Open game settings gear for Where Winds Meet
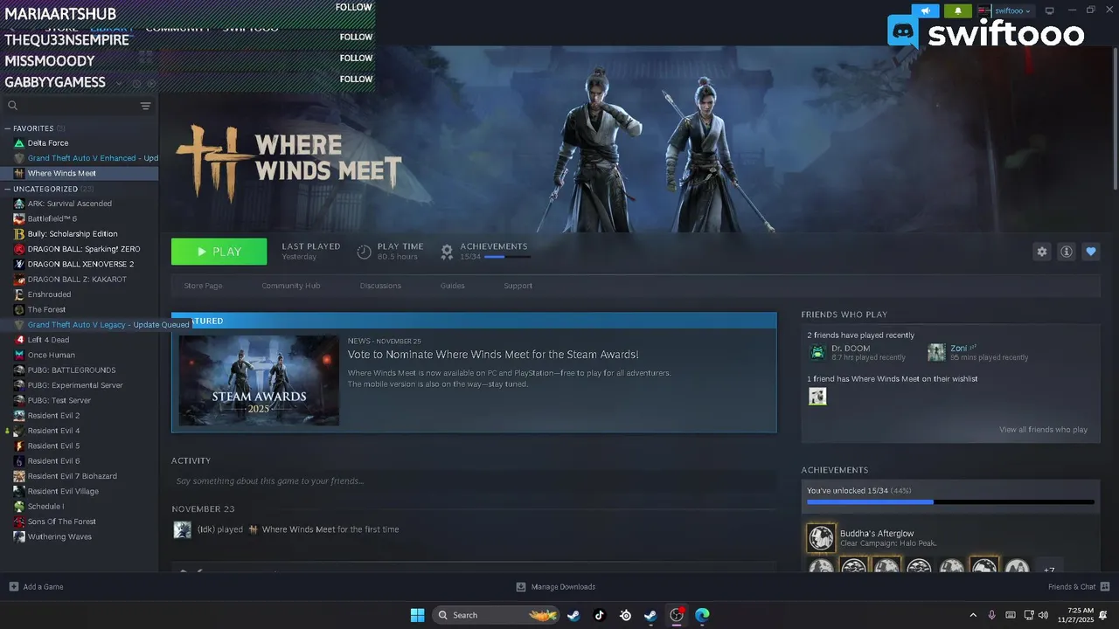Screen dimensions: 1119x629 [1041, 252]
